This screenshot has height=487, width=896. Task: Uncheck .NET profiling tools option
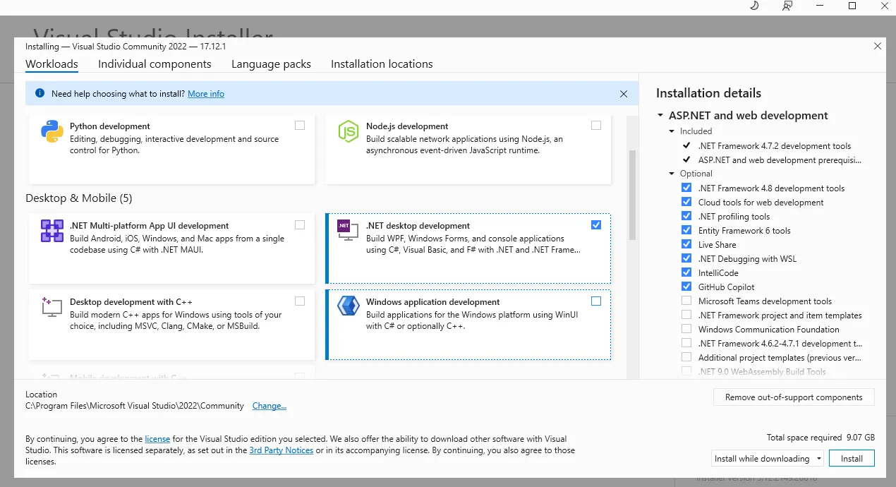click(x=686, y=216)
